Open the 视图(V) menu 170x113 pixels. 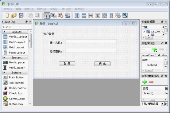pyautogui.click(x=41, y=9)
